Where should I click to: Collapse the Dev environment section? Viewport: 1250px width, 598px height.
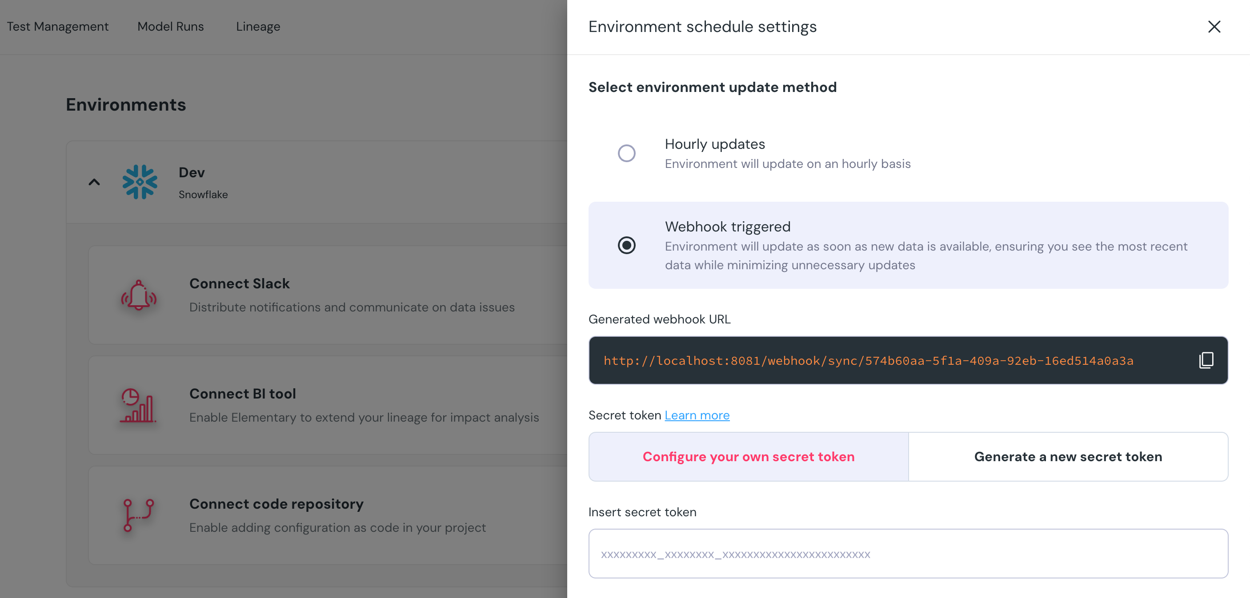pos(94,182)
